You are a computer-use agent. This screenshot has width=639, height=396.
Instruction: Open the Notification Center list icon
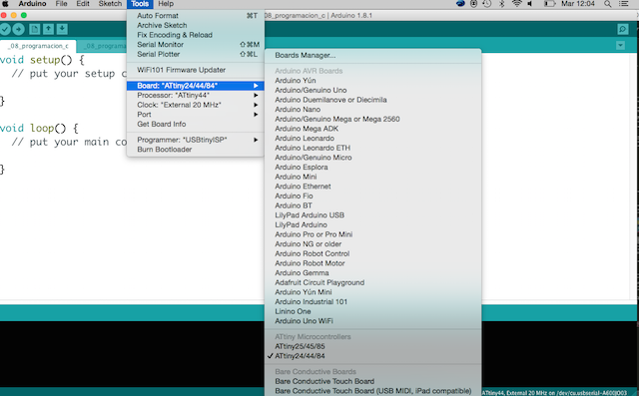623,4
